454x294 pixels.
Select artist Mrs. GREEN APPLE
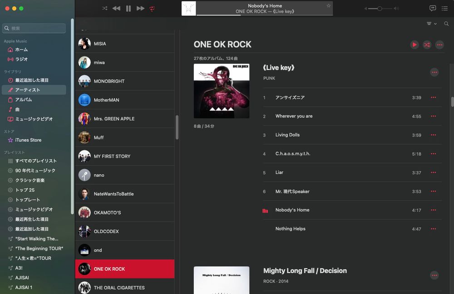point(125,118)
